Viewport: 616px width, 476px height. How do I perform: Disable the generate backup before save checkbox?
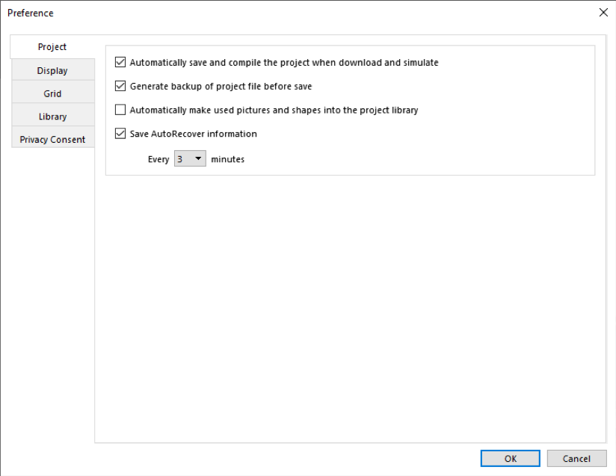pos(120,87)
